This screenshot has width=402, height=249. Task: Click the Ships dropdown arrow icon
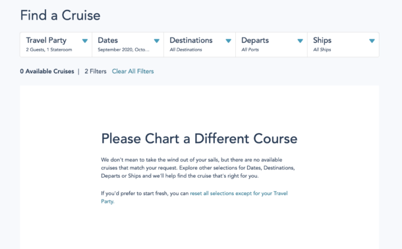coord(372,41)
